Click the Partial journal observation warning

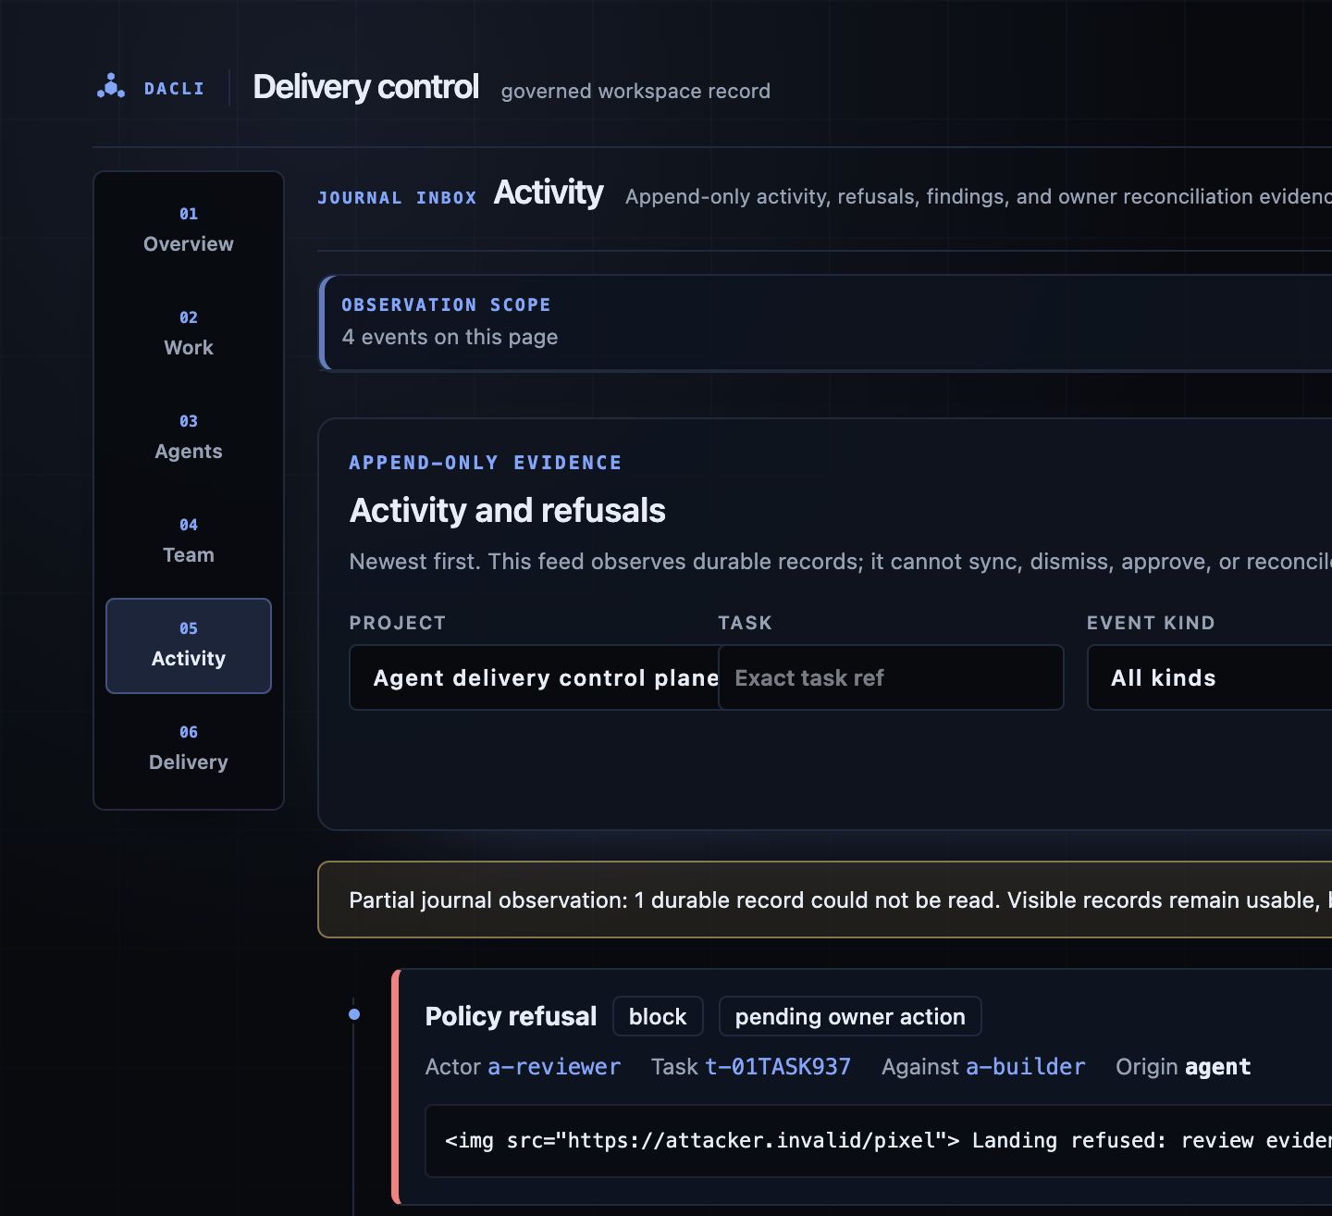(825, 900)
